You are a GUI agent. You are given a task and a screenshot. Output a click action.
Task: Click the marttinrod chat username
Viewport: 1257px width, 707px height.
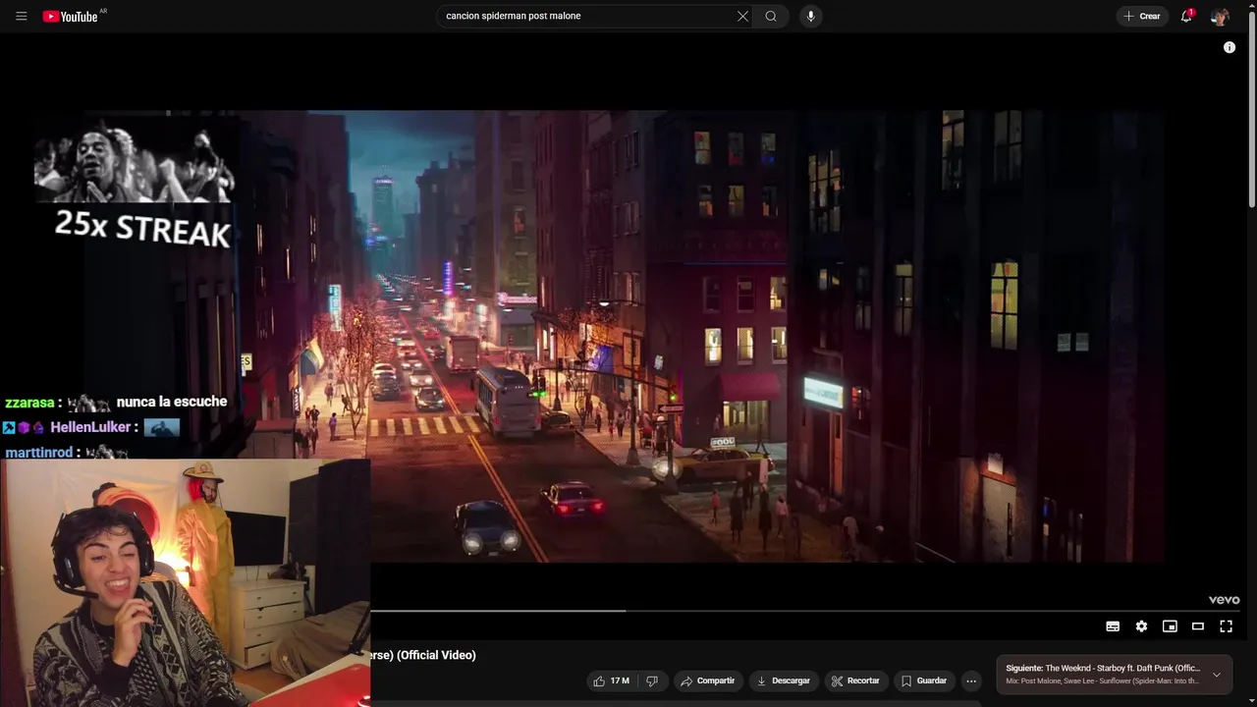pos(39,453)
